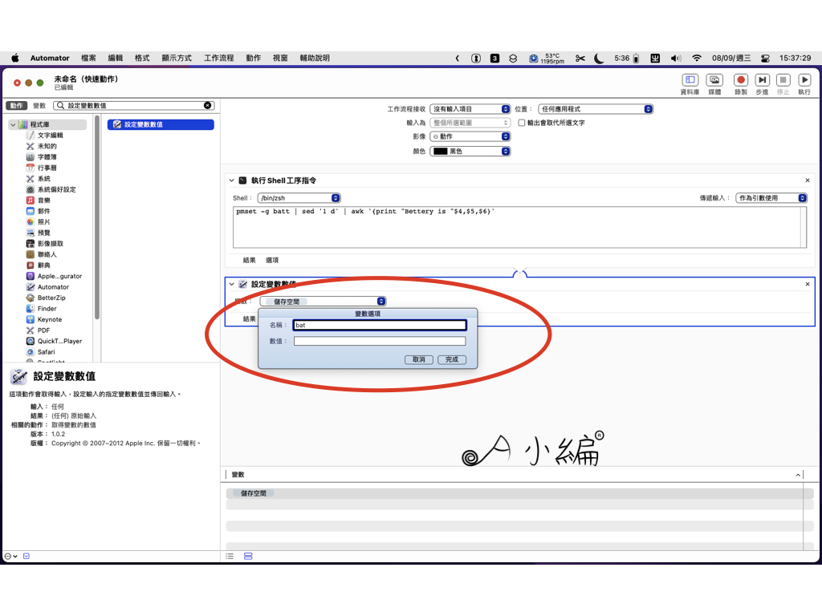Click 取消 in the variable options dialog
This screenshot has width=822, height=616.
pos(419,359)
